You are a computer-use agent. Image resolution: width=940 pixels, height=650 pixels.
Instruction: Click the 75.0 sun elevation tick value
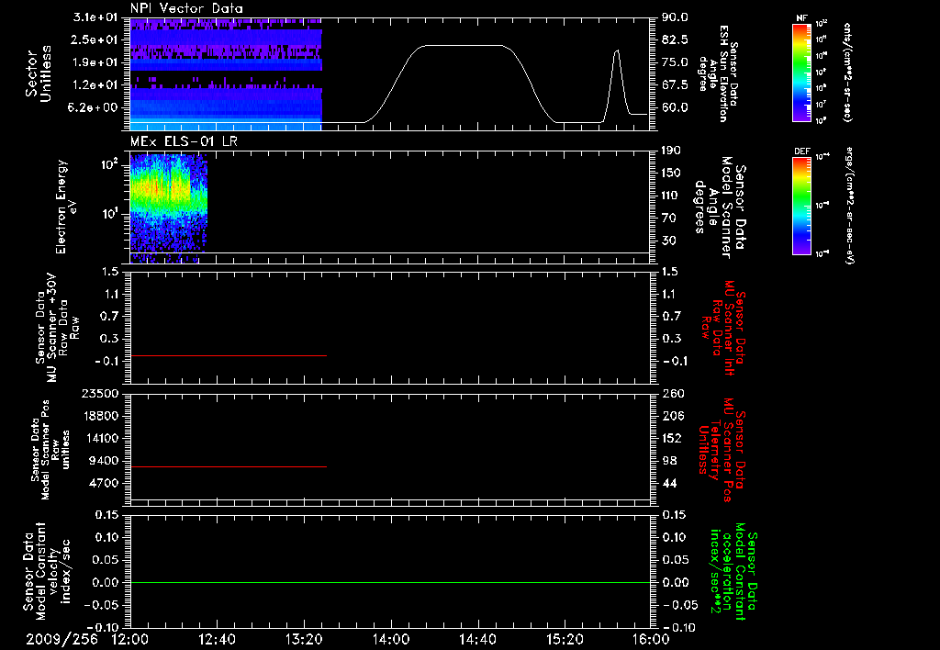point(675,62)
